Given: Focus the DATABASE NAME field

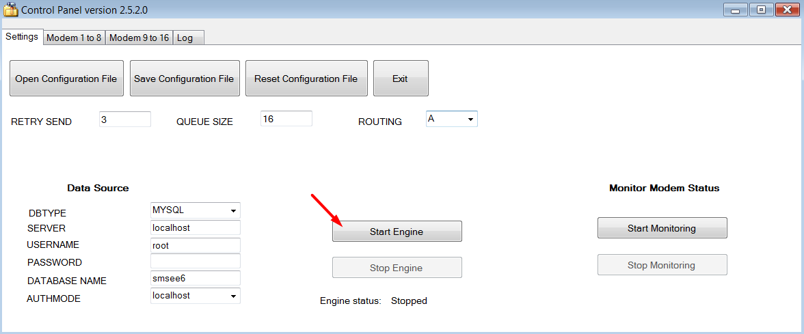Looking at the screenshot, I should tap(195, 278).
